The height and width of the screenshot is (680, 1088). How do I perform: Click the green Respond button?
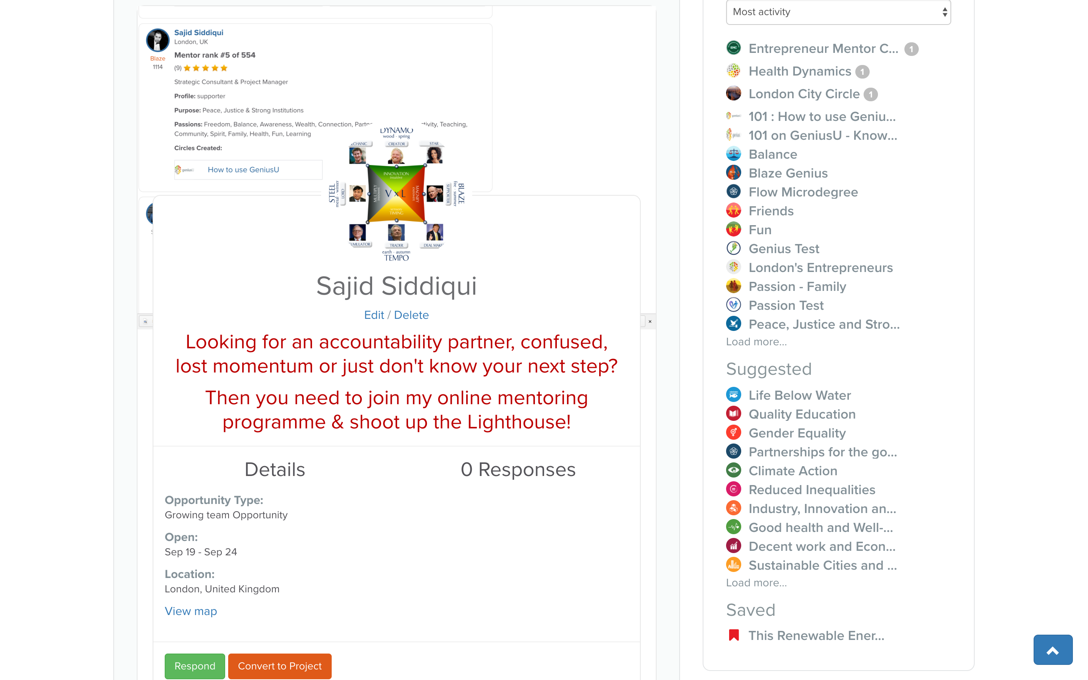[195, 666]
